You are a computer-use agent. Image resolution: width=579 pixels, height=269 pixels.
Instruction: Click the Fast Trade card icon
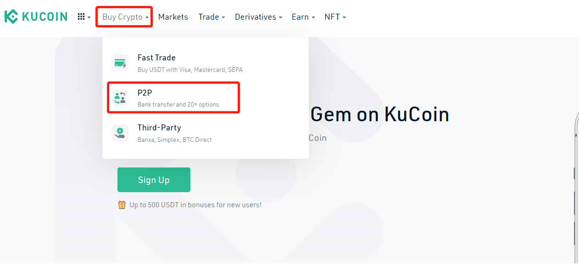click(x=120, y=63)
